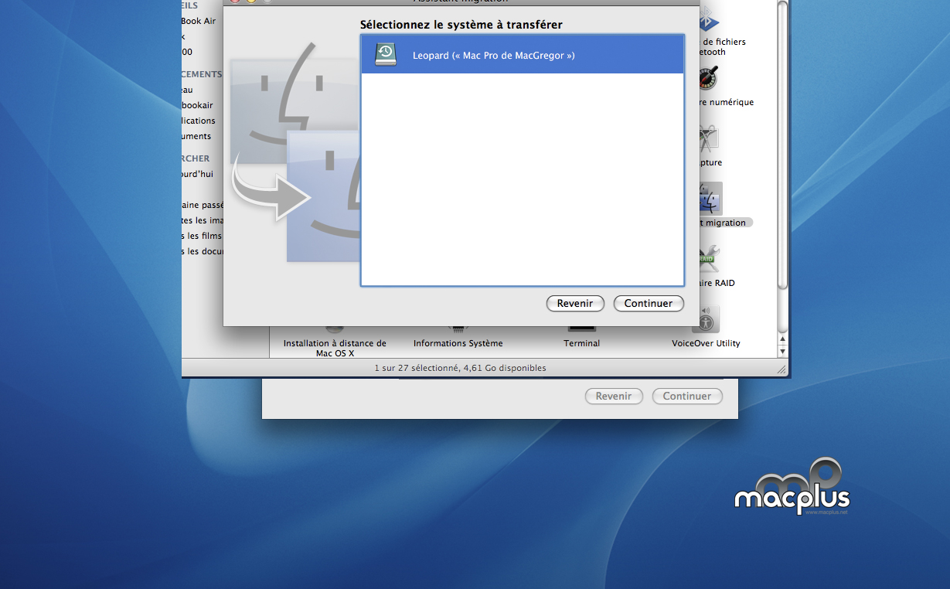Select the Capture scissors icon in Finder
950x589 pixels.
point(709,139)
